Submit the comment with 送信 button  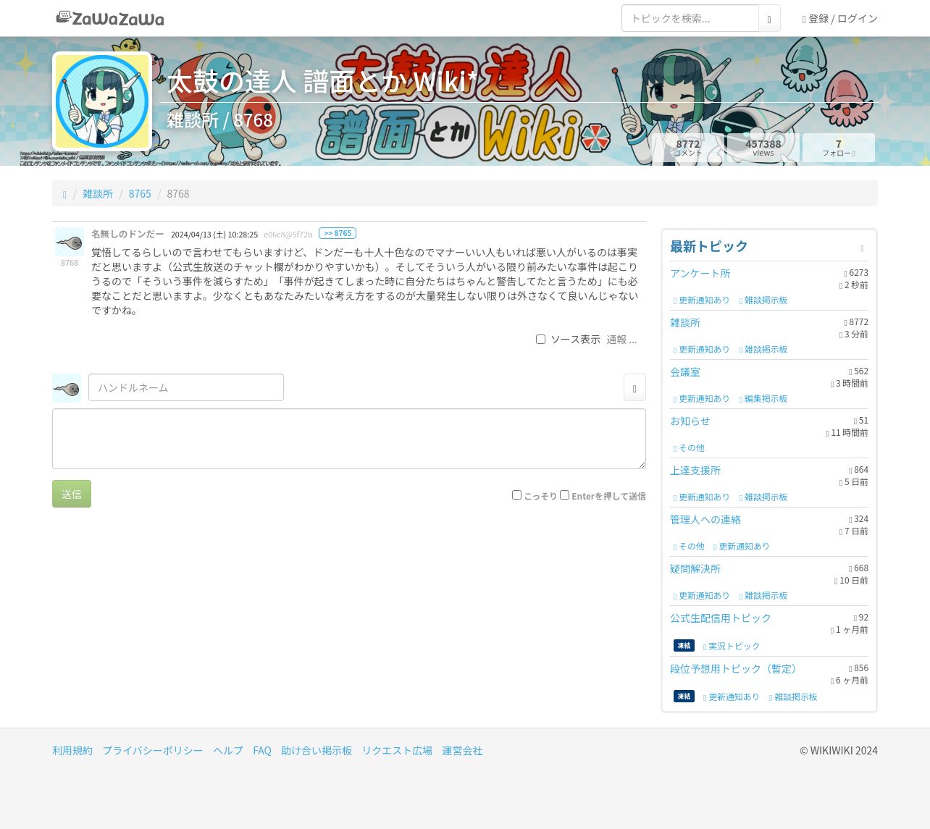pyautogui.click(x=72, y=494)
